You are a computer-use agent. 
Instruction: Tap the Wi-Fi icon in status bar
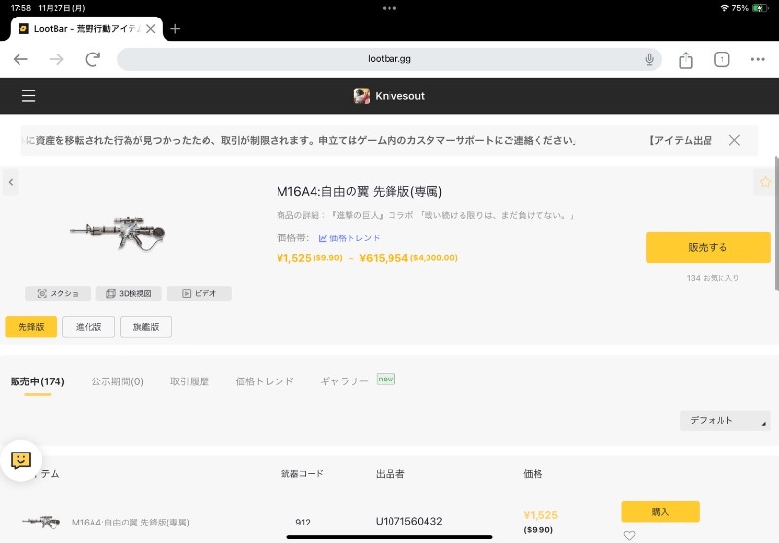[x=724, y=8]
